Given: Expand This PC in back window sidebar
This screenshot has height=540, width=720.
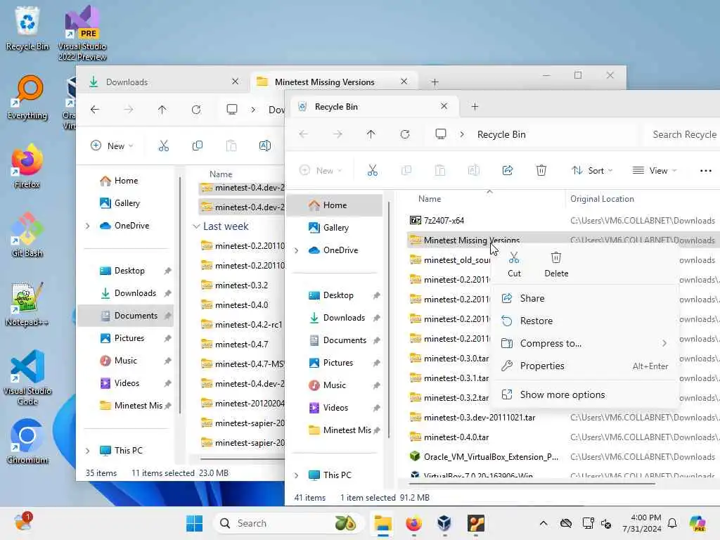Looking at the screenshot, I should coord(88,451).
